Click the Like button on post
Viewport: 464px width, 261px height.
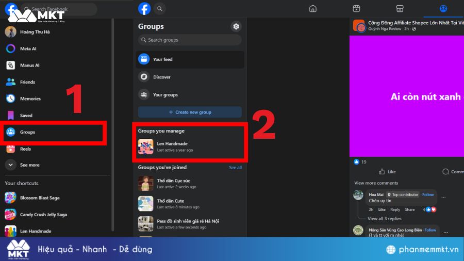click(387, 172)
